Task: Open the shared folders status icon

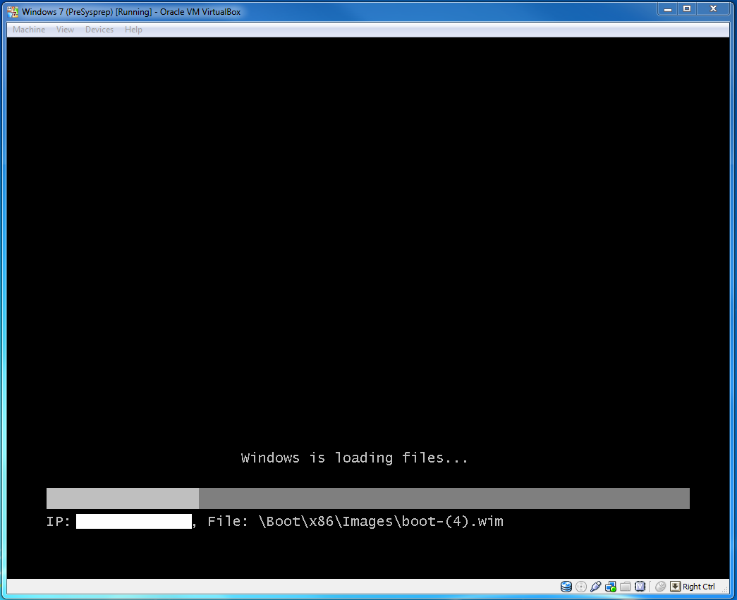Action: 626,587
